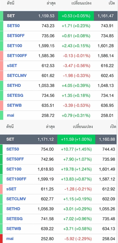The height and width of the screenshot is (243, 118).
Task: Select SETHD link beside 1,053.38
Action: pos(14,86)
